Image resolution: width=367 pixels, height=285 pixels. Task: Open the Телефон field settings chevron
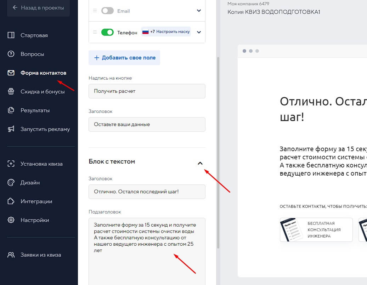(x=199, y=32)
